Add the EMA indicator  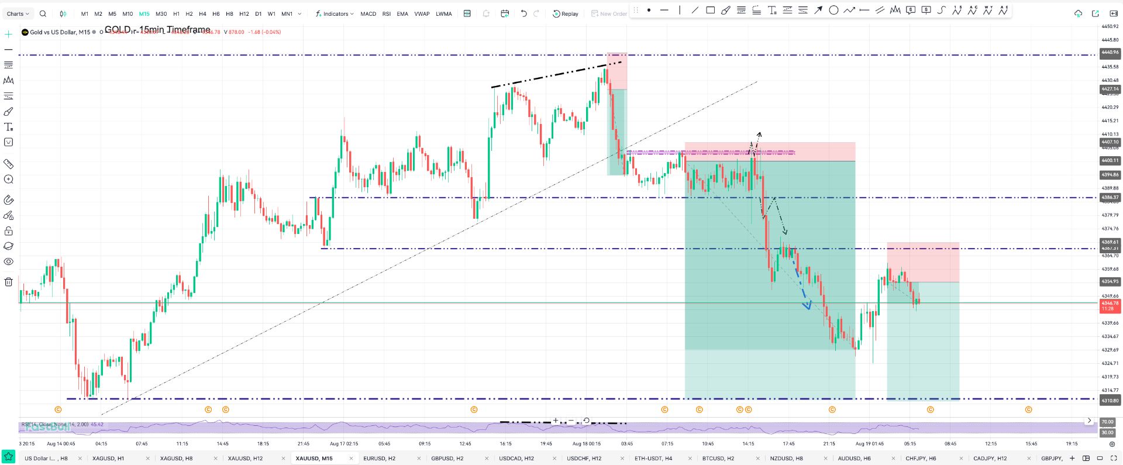pyautogui.click(x=402, y=13)
